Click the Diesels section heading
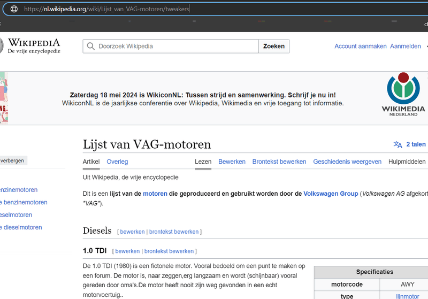Image resolution: width=428 pixels, height=299 pixels. [x=97, y=231]
